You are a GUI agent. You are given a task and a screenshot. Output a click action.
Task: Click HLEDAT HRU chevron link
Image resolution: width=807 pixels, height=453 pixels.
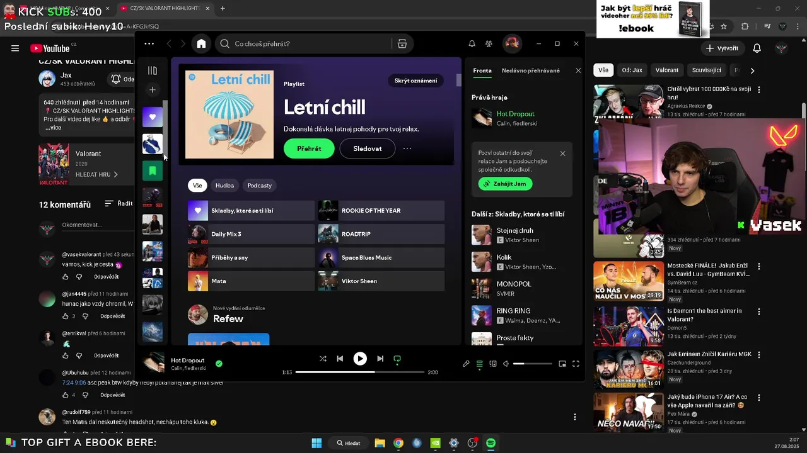point(96,174)
